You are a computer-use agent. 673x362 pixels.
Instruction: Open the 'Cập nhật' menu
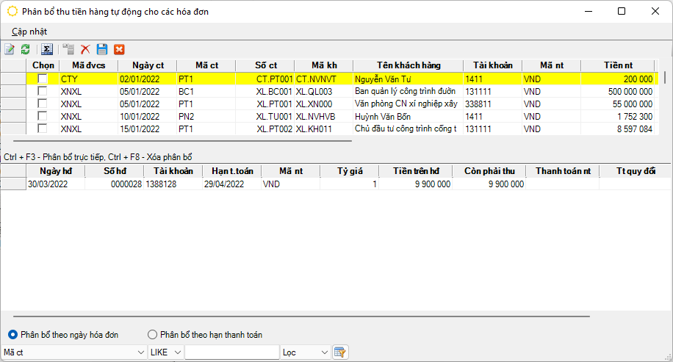click(x=29, y=32)
